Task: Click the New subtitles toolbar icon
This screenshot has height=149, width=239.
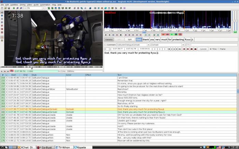Action: coord(2,8)
